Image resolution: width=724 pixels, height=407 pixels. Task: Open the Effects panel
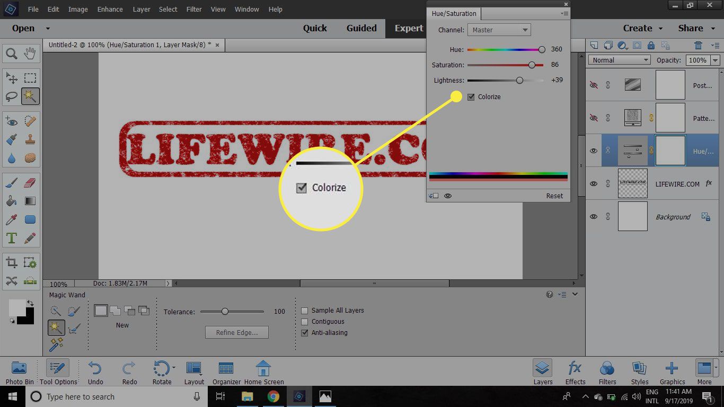[575, 373]
